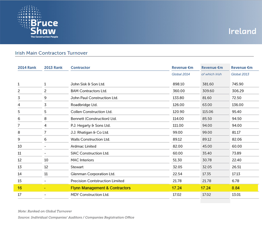Screen dimensions: 262x228
Task: Click Glenman Irish revenue '17.35'
Action: tap(207, 174)
